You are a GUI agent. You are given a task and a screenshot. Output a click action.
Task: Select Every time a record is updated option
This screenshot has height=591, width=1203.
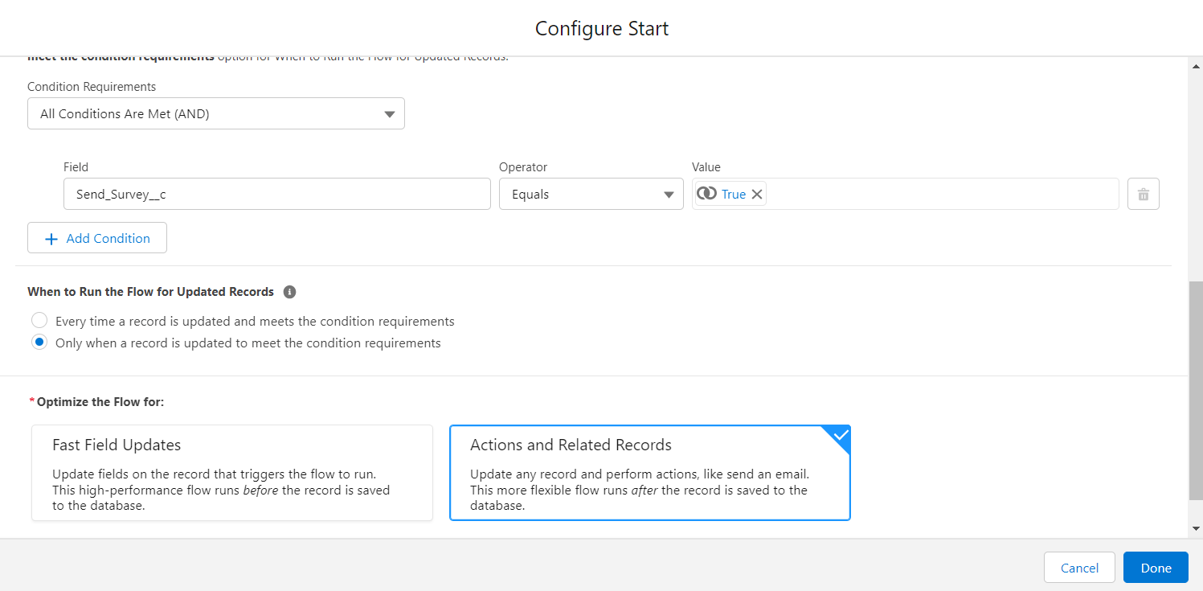click(39, 319)
